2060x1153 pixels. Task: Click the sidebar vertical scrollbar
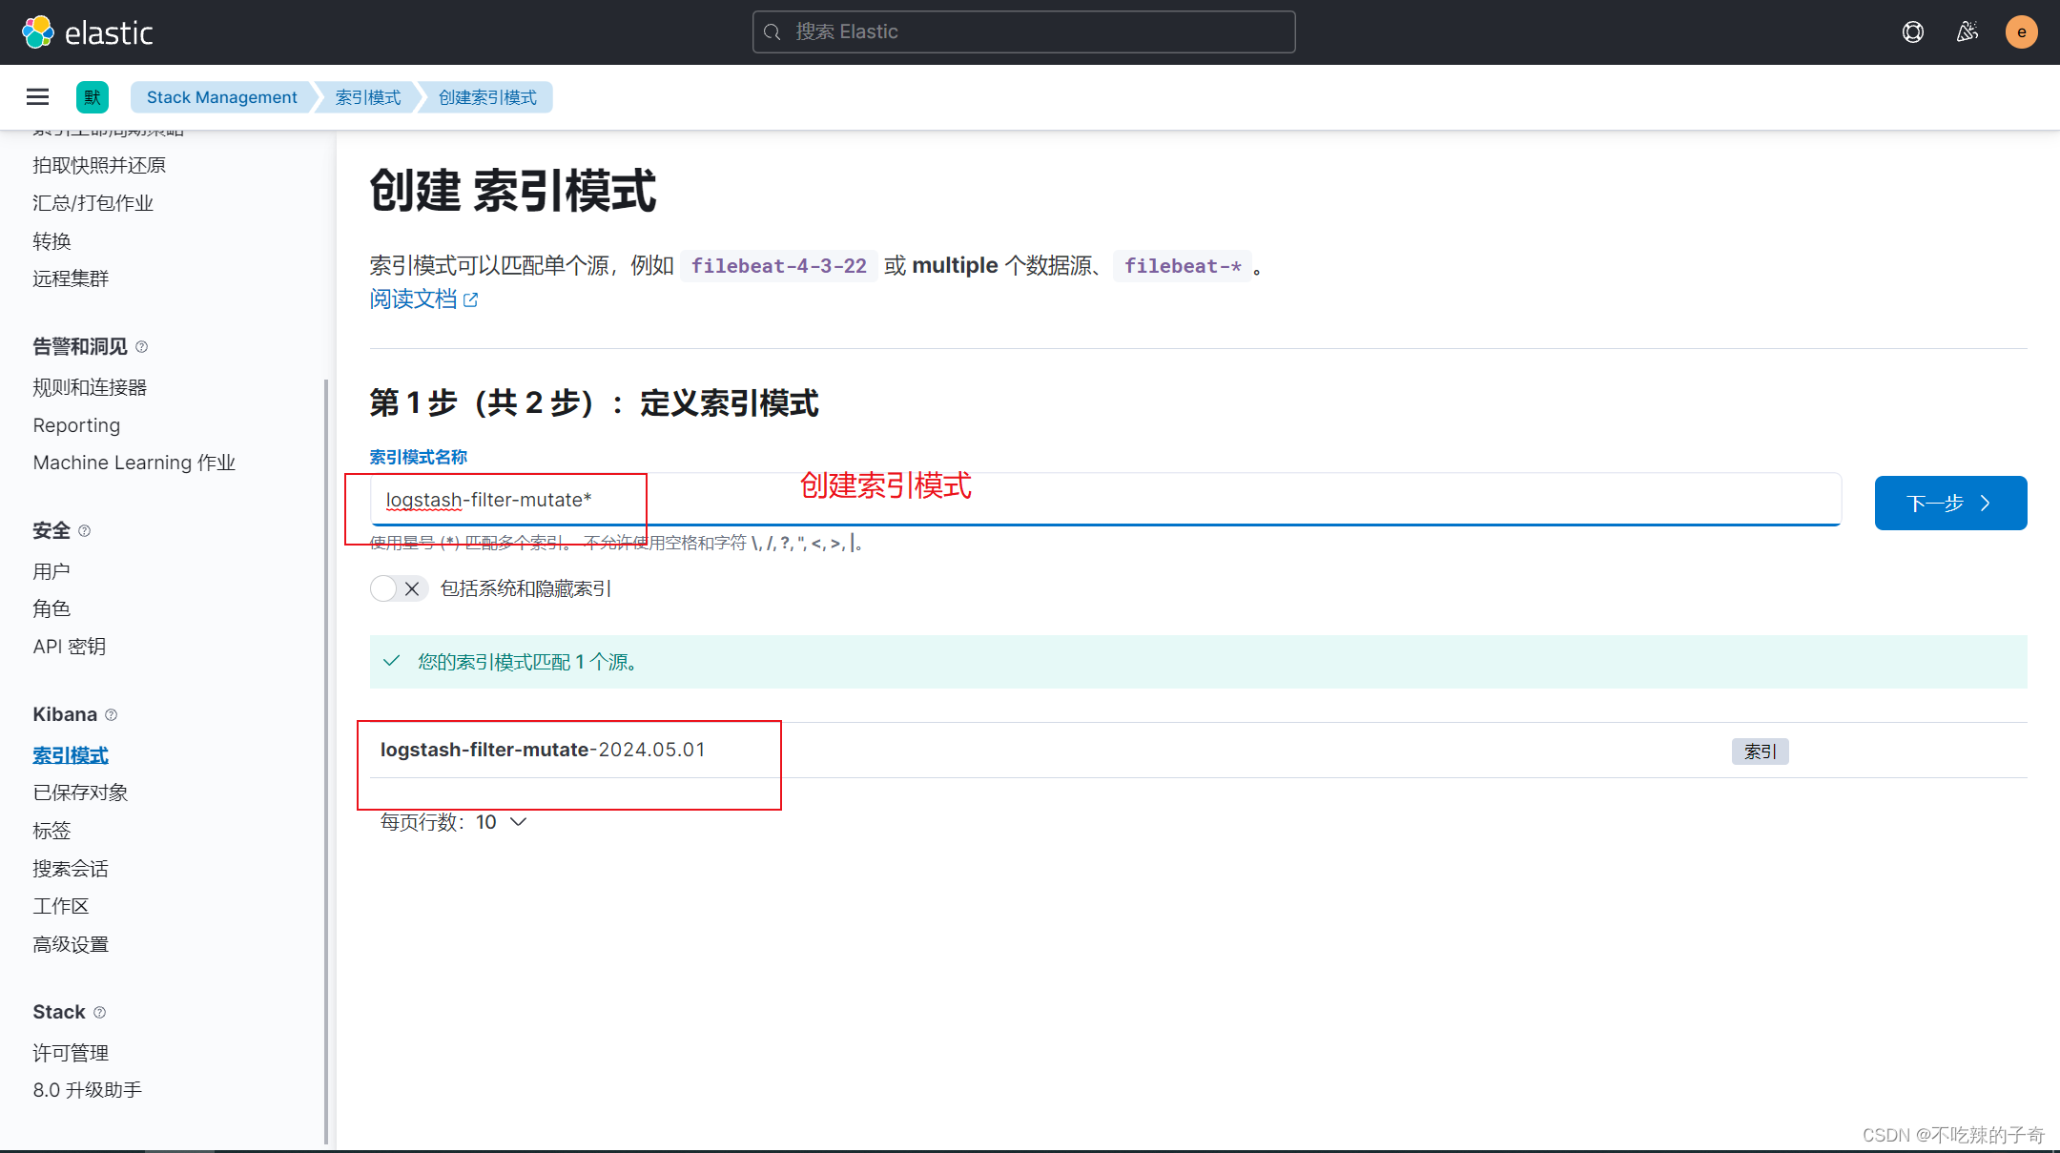click(x=327, y=763)
